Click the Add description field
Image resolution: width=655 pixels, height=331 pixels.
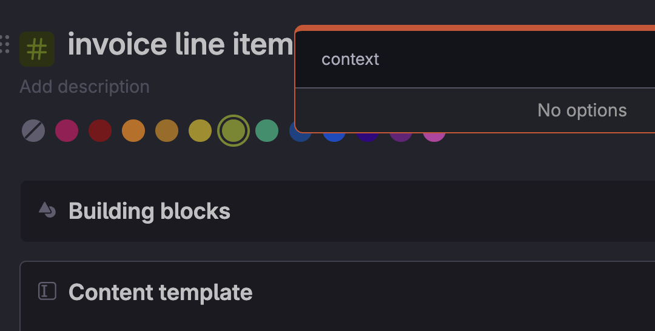(x=84, y=87)
